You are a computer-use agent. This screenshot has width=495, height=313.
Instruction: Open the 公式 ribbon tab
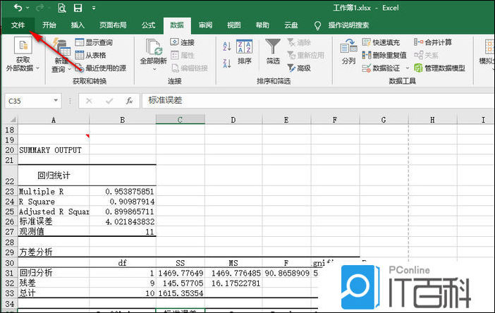tap(148, 25)
